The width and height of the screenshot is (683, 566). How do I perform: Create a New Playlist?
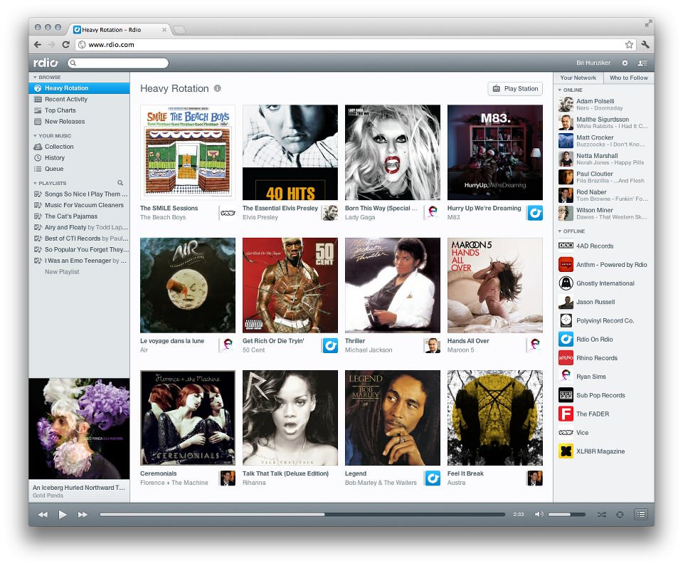pyautogui.click(x=62, y=272)
